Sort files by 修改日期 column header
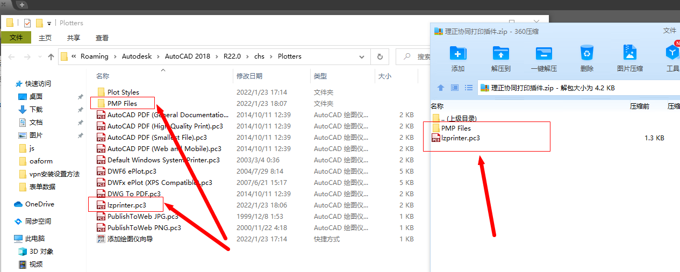This screenshot has height=272, width=680. click(x=249, y=76)
